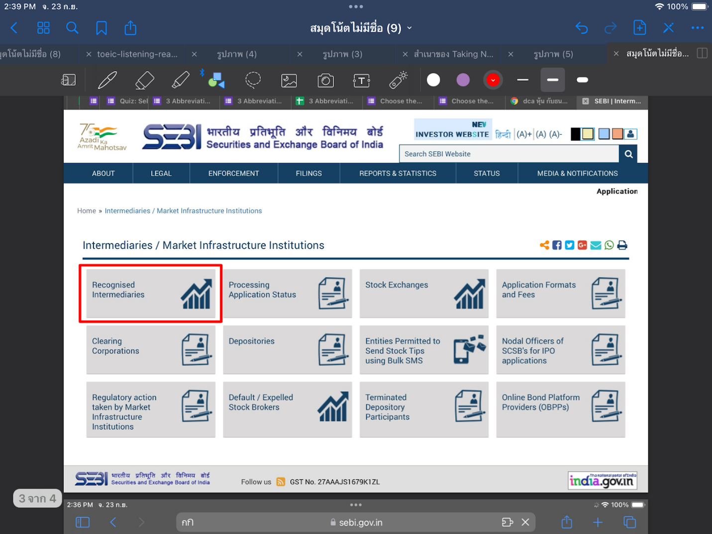
Task: Select the medium stroke thickness
Action: point(552,80)
